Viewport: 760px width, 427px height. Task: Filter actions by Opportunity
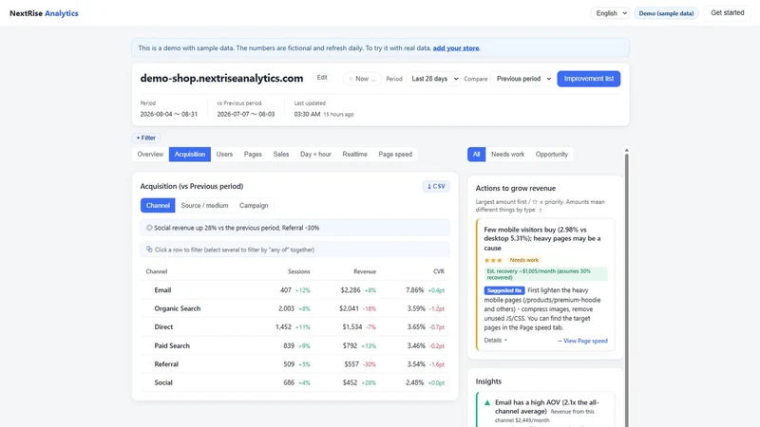coord(552,154)
